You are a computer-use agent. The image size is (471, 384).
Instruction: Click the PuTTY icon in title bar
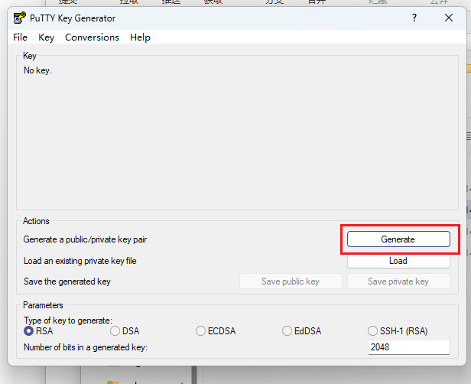point(20,18)
